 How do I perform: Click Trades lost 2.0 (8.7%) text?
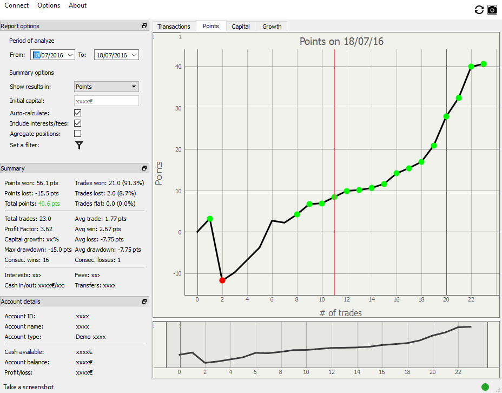[x=105, y=193]
